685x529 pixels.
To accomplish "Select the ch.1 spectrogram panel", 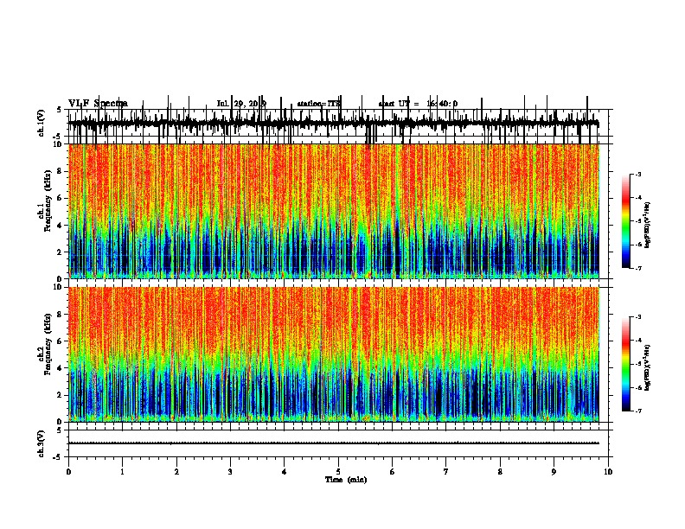I will pos(334,211).
